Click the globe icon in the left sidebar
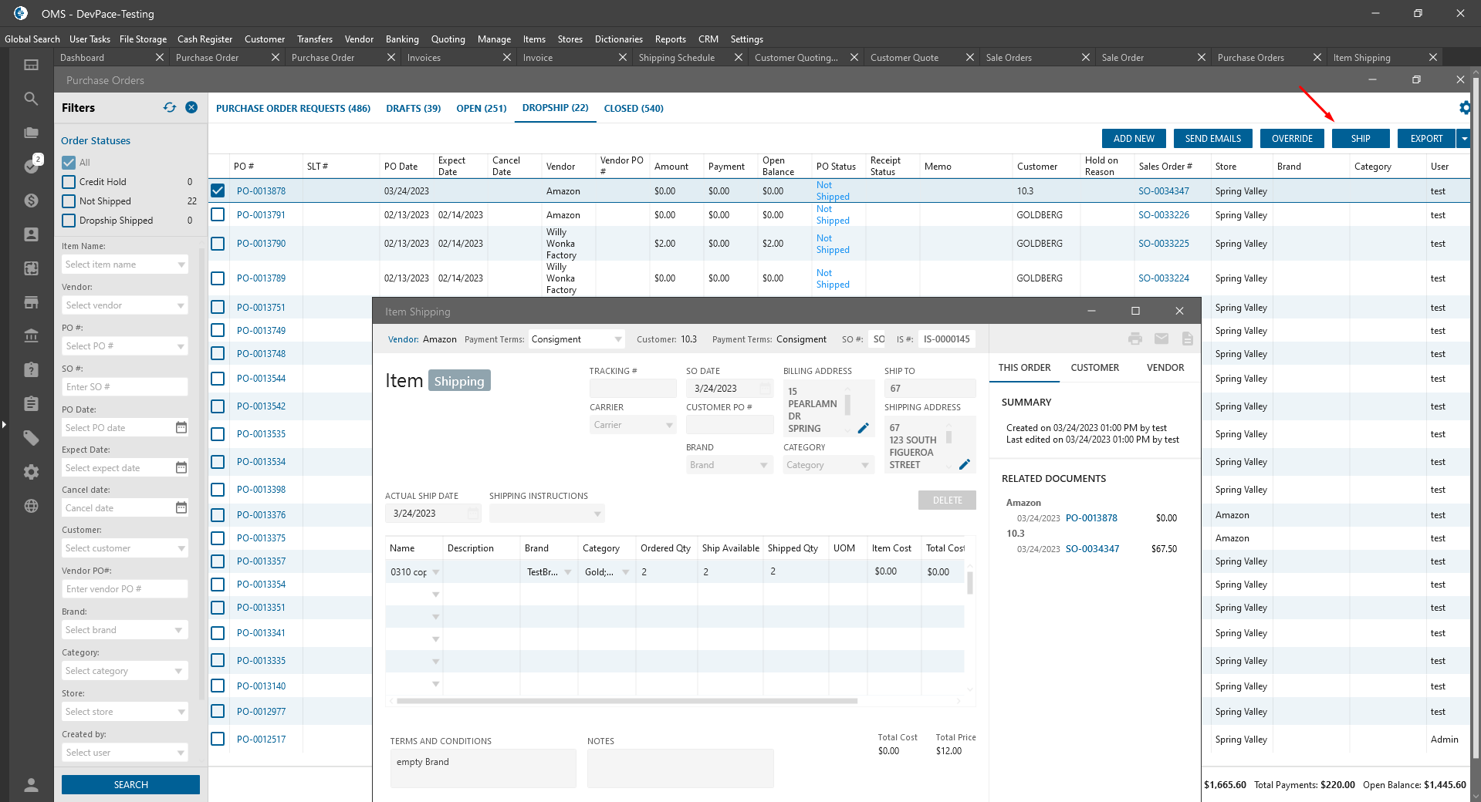Image resolution: width=1481 pixels, height=802 pixels. click(31, 506)
